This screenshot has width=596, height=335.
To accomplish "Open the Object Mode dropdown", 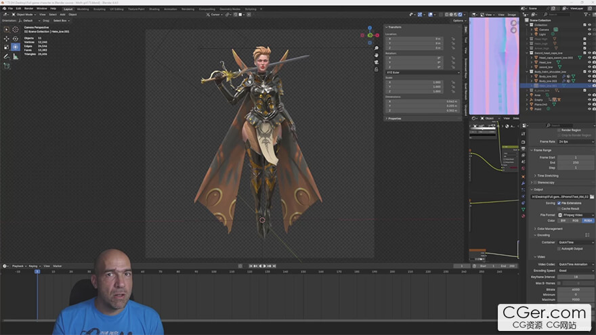I will click(24, 14).
